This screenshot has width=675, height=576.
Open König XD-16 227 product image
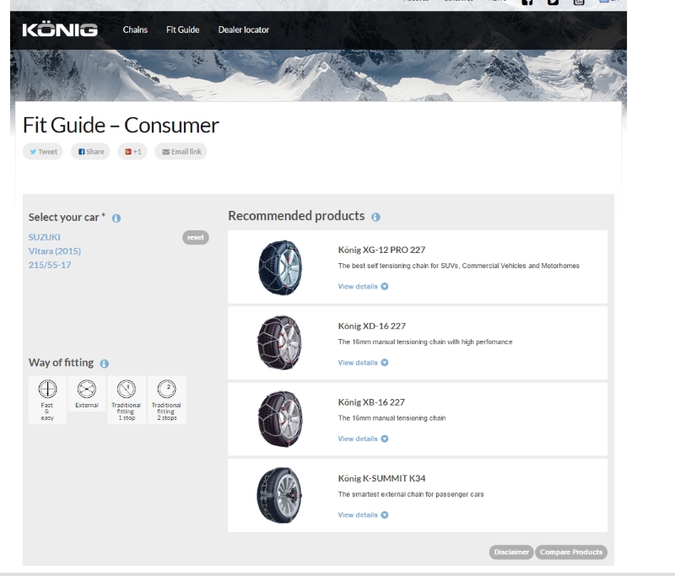pos(280,343)
